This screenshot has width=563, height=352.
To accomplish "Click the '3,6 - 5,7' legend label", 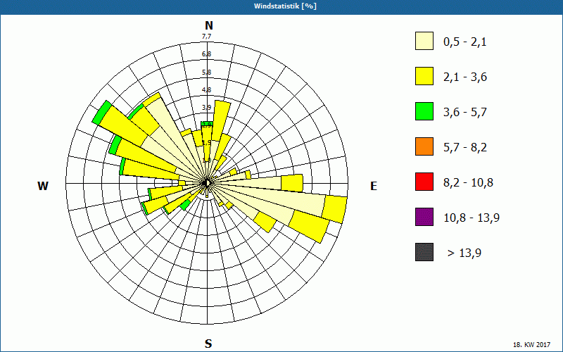I will click(x=465, y=113).
